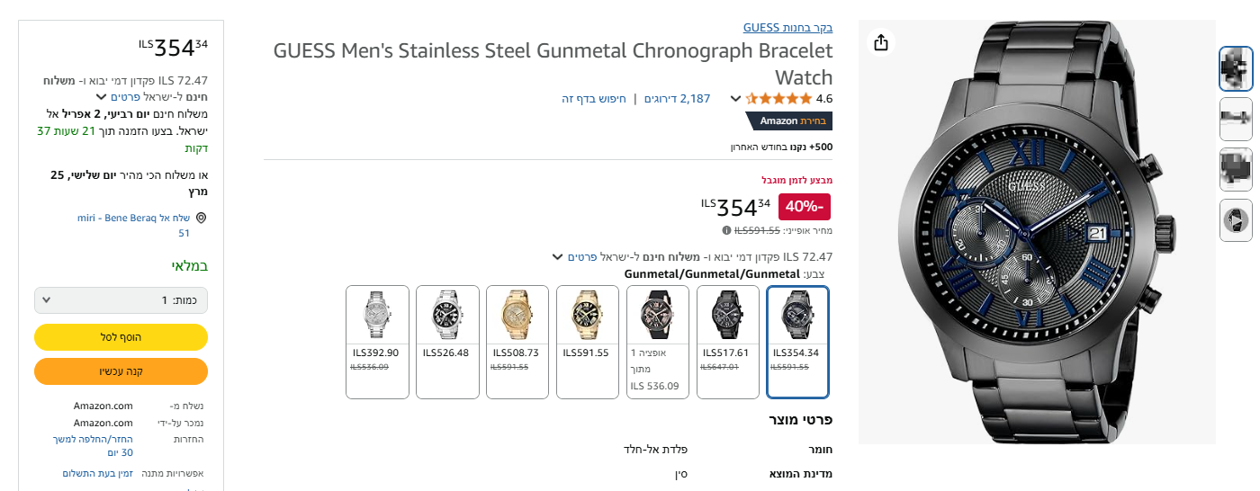Expand import fees details under price
Image resolution: width=1260 pixels, height=491 pixels.
[x=558, y=257]
